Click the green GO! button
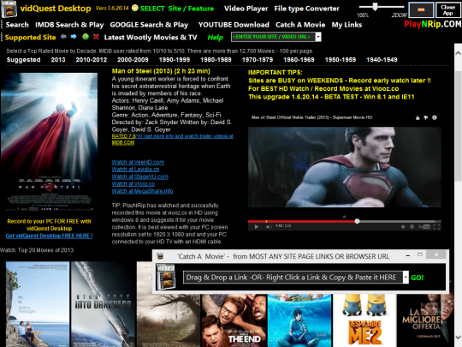 tap(418, 278)
